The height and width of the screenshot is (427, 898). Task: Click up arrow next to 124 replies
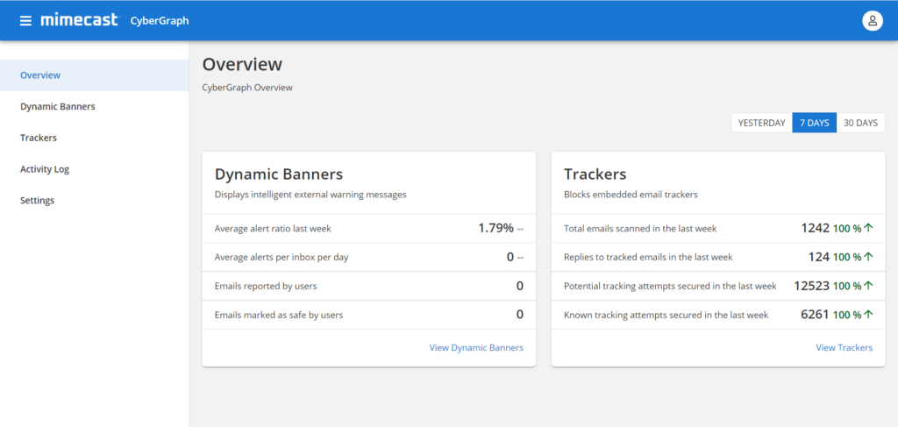coord(868,257)
